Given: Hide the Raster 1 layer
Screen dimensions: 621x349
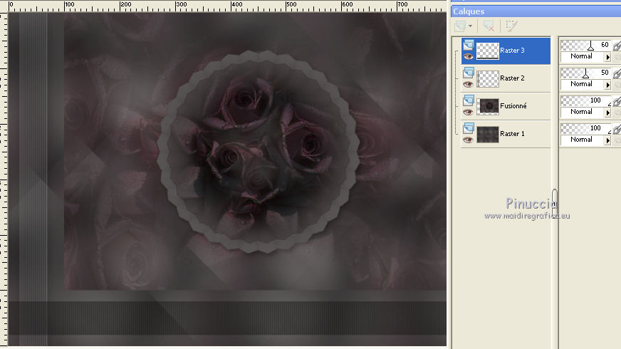Looking at the screenshot, I should [468, 140].
